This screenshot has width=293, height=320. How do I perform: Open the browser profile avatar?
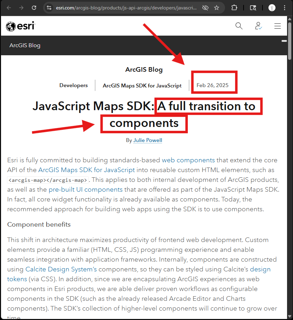272,8
